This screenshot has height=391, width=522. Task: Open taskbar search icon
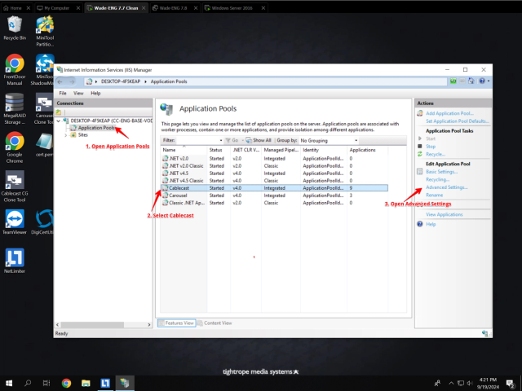[x=28, y=383]
